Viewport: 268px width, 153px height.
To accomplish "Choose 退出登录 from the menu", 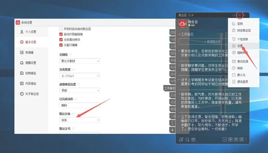I will coord(243,81).
